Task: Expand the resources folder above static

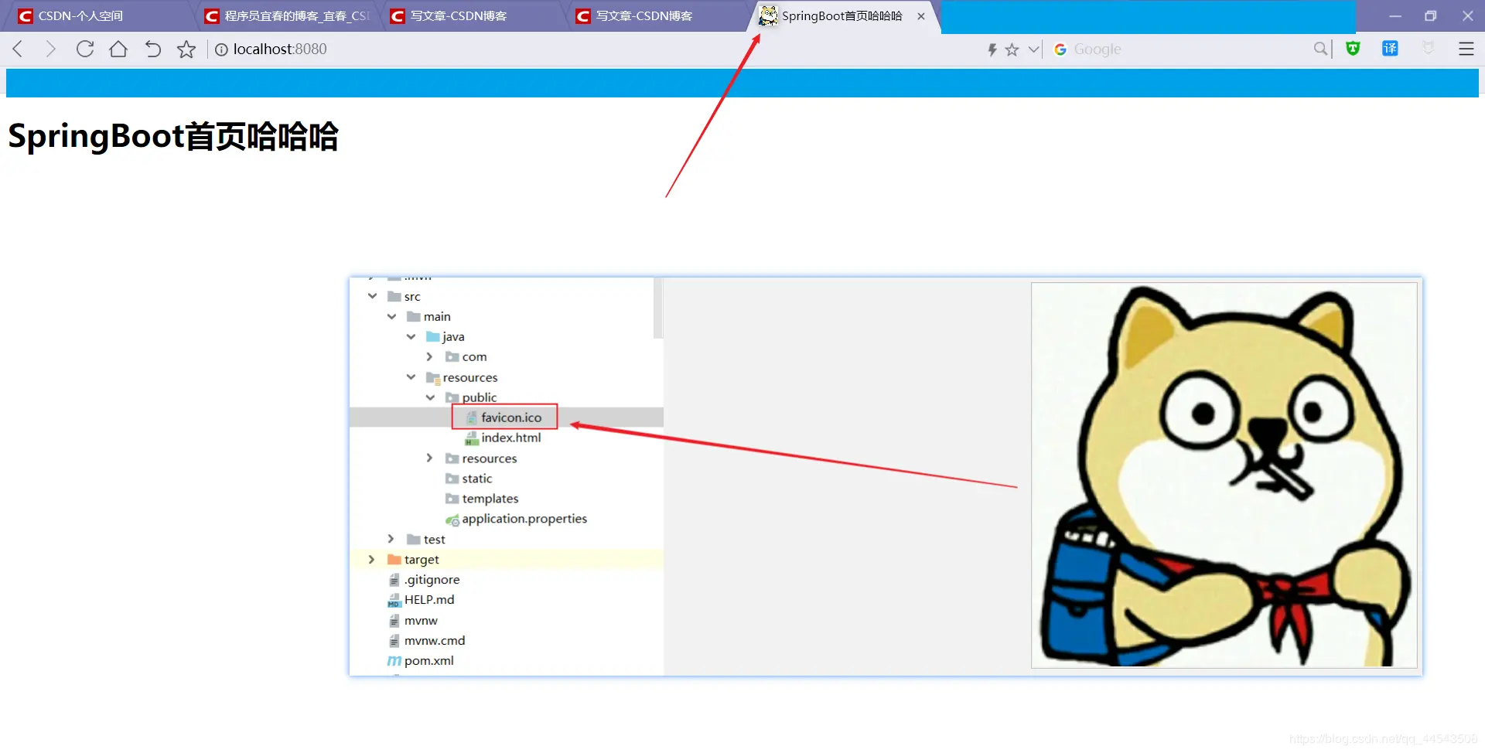Action: coord(429,458)
